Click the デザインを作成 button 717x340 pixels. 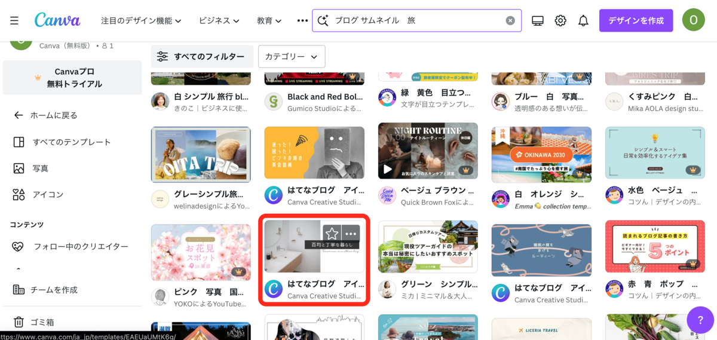click(636, 20)
